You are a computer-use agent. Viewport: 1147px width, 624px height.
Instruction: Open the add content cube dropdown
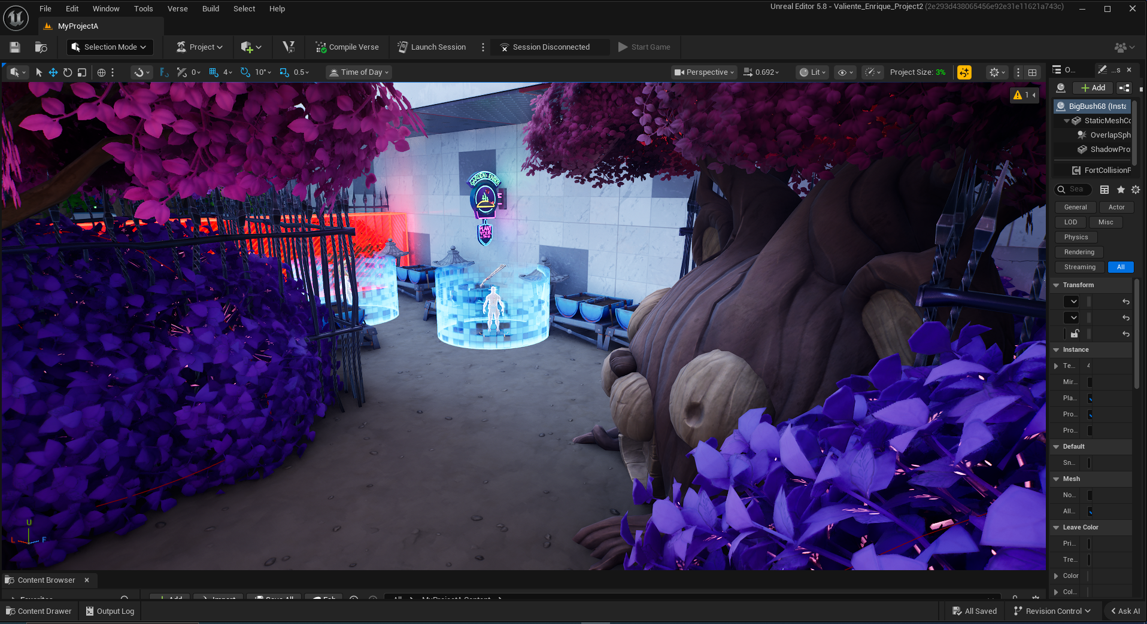251,47
